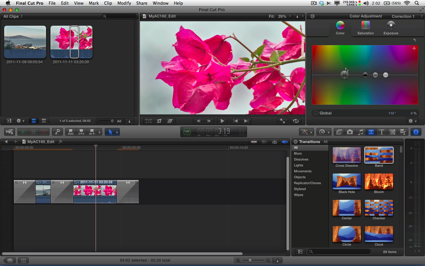The image size is (425, 266).
Task: Toggle loop playback in viewer
Action: click(296, 121)
